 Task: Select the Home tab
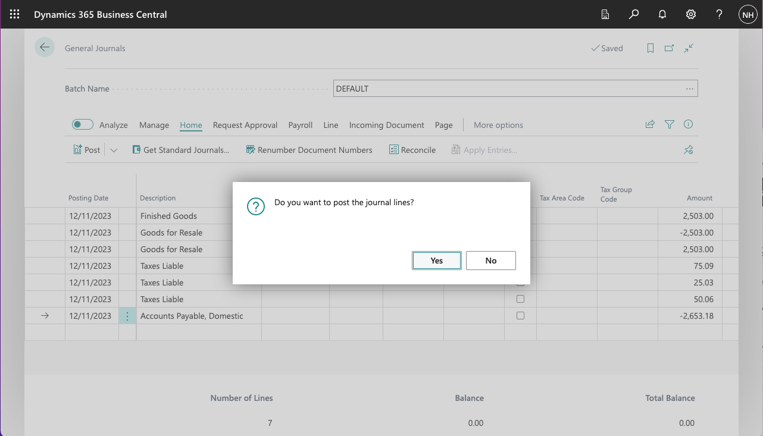191,125
